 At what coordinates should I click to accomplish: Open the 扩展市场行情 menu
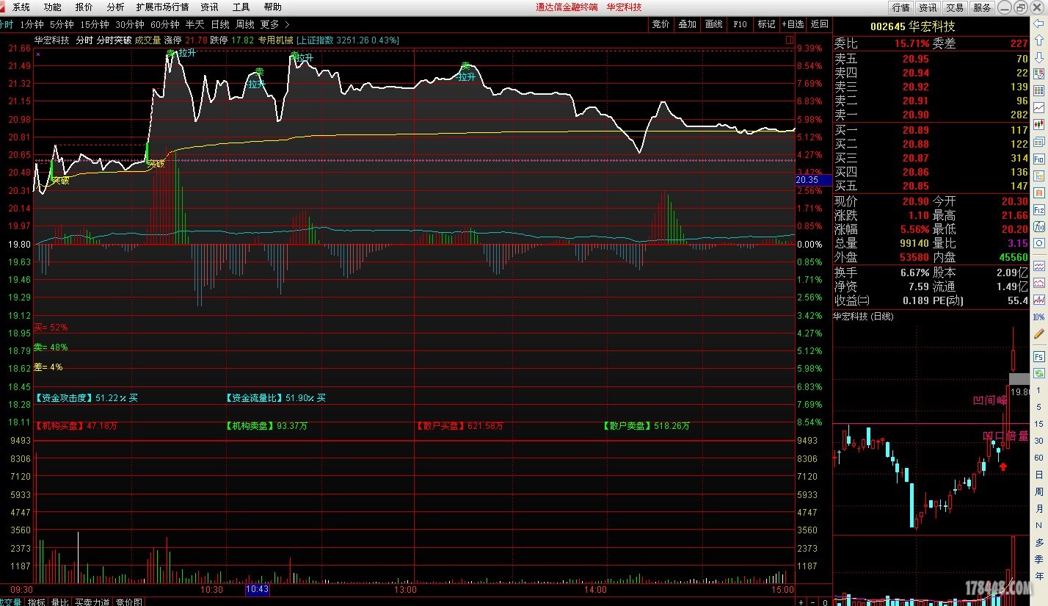162,7
